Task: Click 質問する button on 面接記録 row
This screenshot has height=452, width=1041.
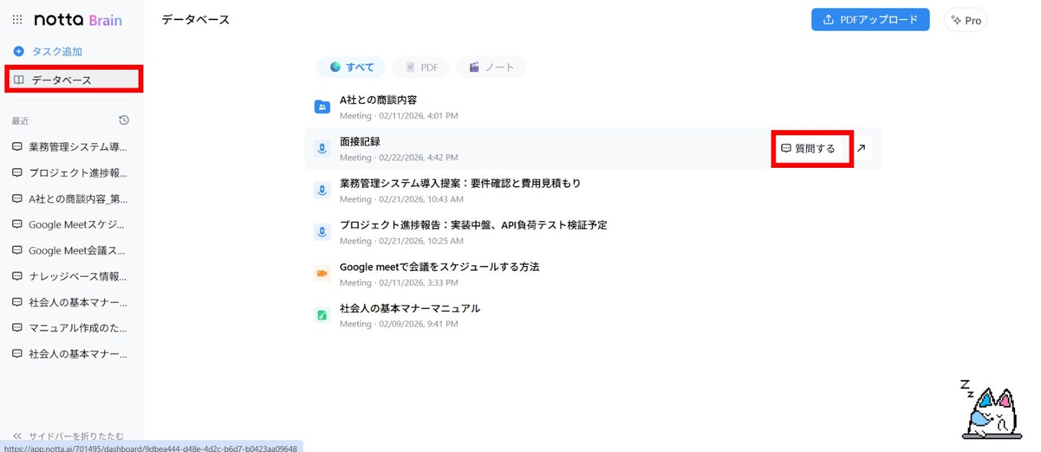Action: 808,148
